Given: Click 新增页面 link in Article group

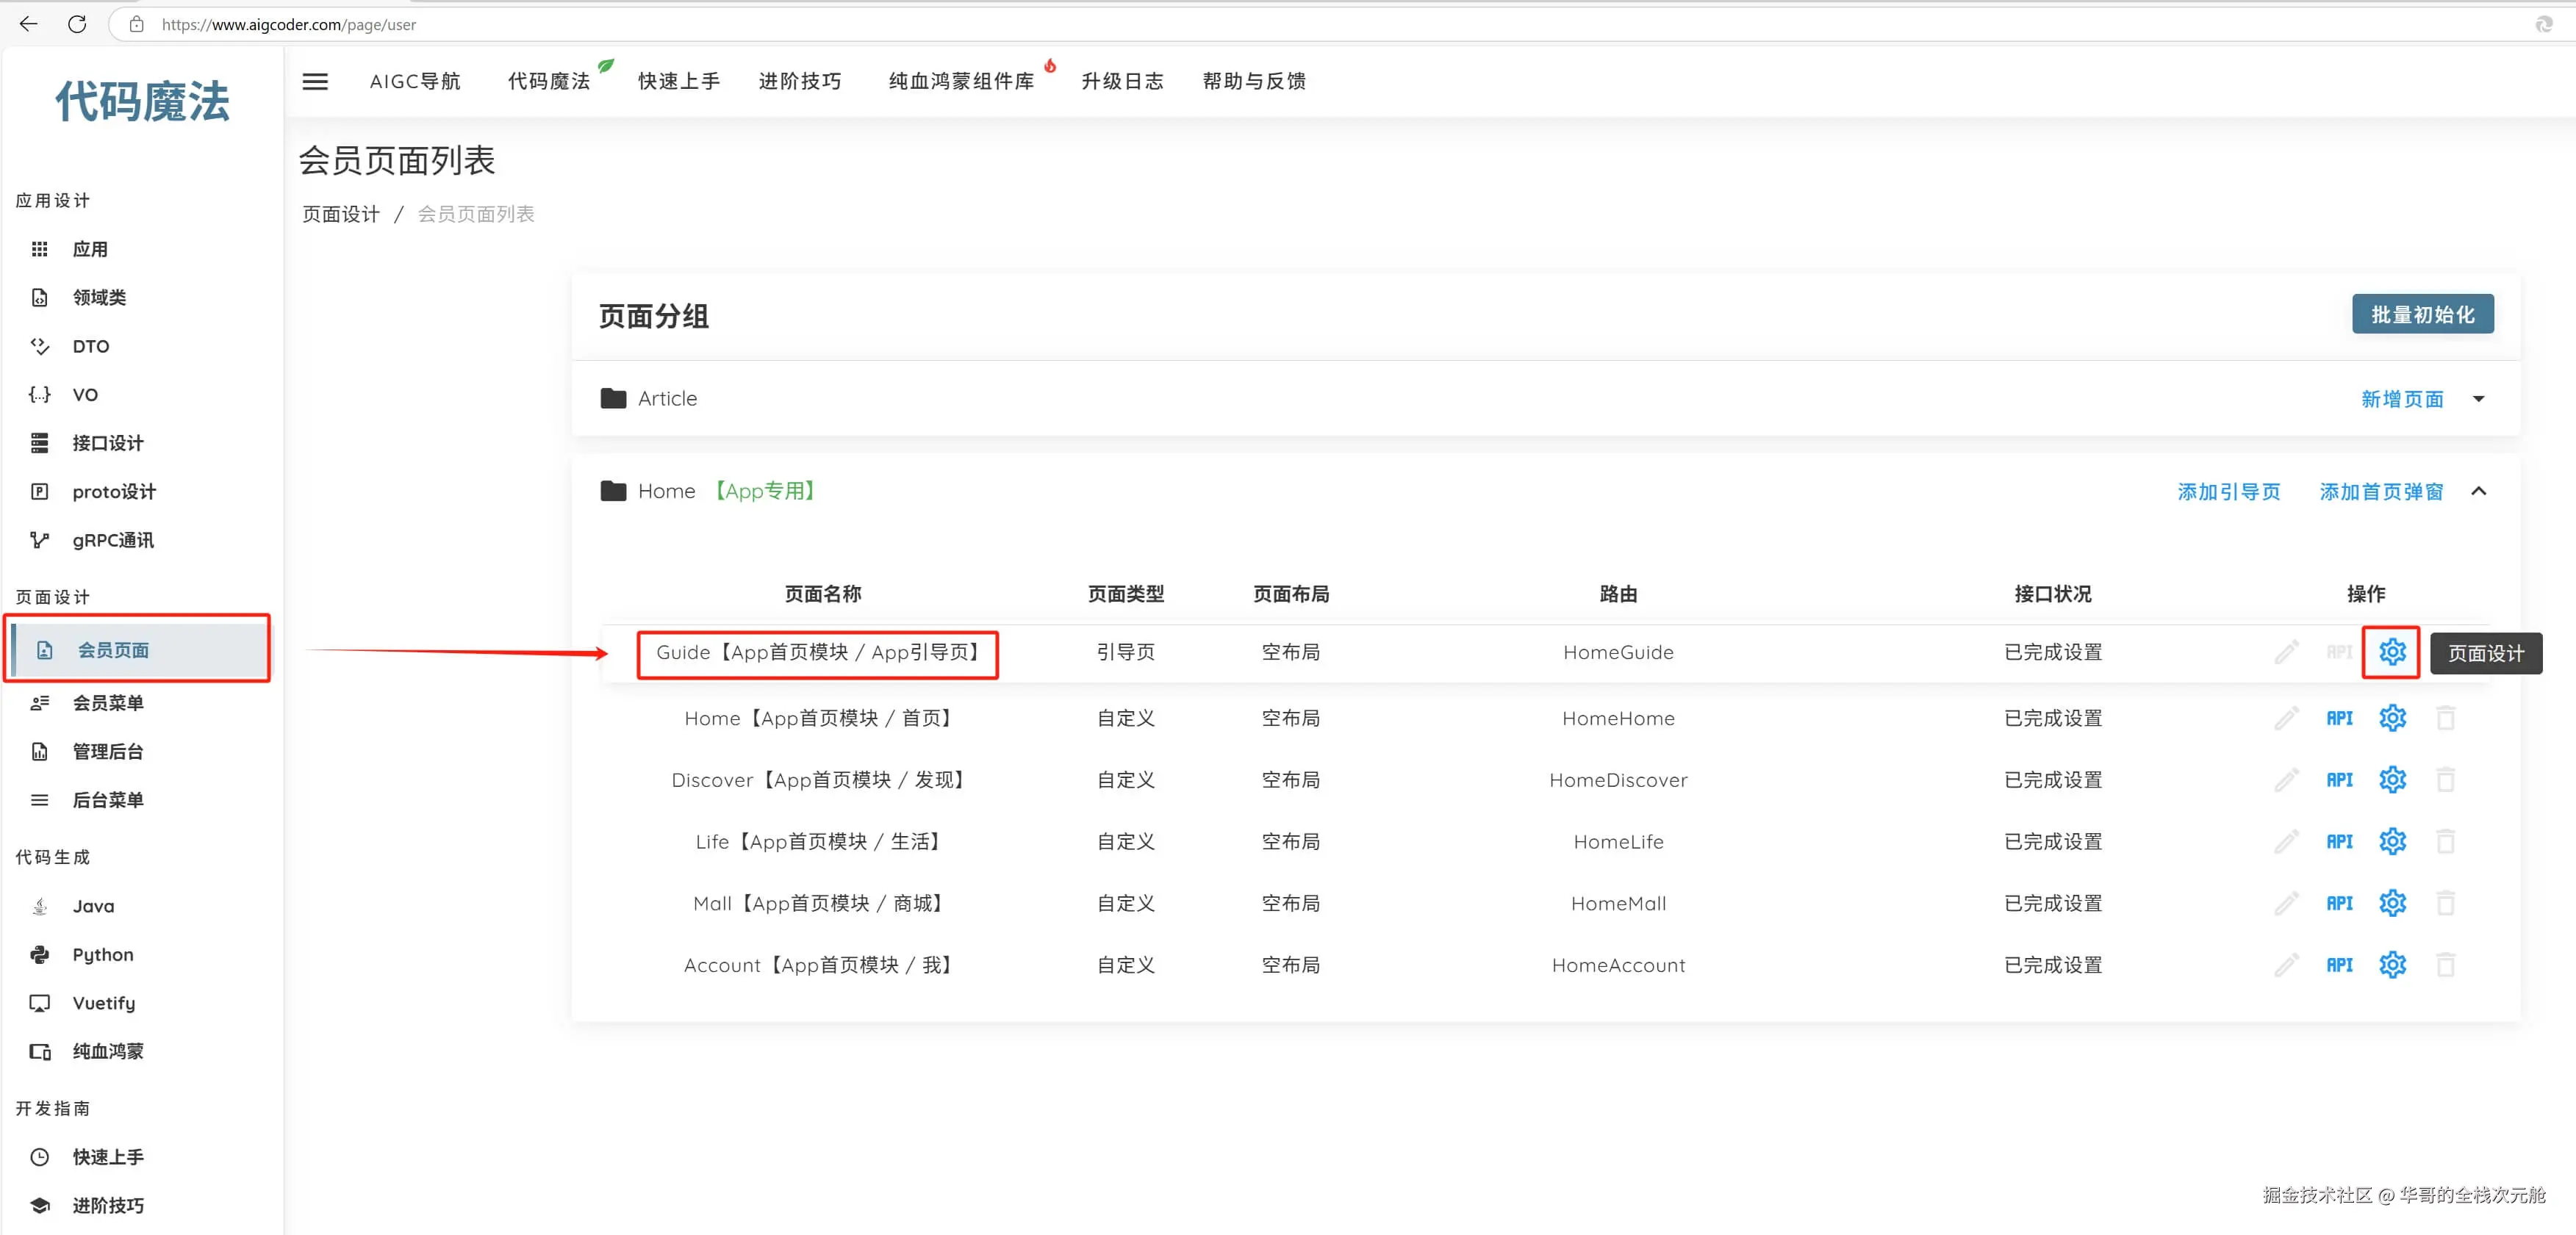Looking at the screenshot, I should click(x=2401, y=399).
